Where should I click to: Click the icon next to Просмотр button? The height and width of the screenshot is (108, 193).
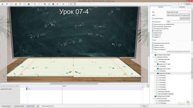pos(38,106)
